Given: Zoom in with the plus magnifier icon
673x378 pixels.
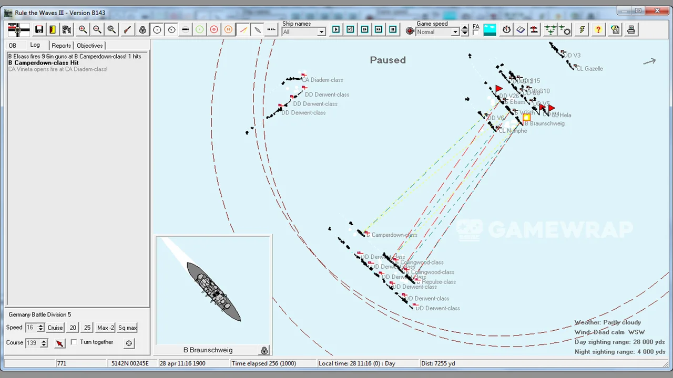Looking at the screenshot, I should pyautogui.click(x=83, y=30).
